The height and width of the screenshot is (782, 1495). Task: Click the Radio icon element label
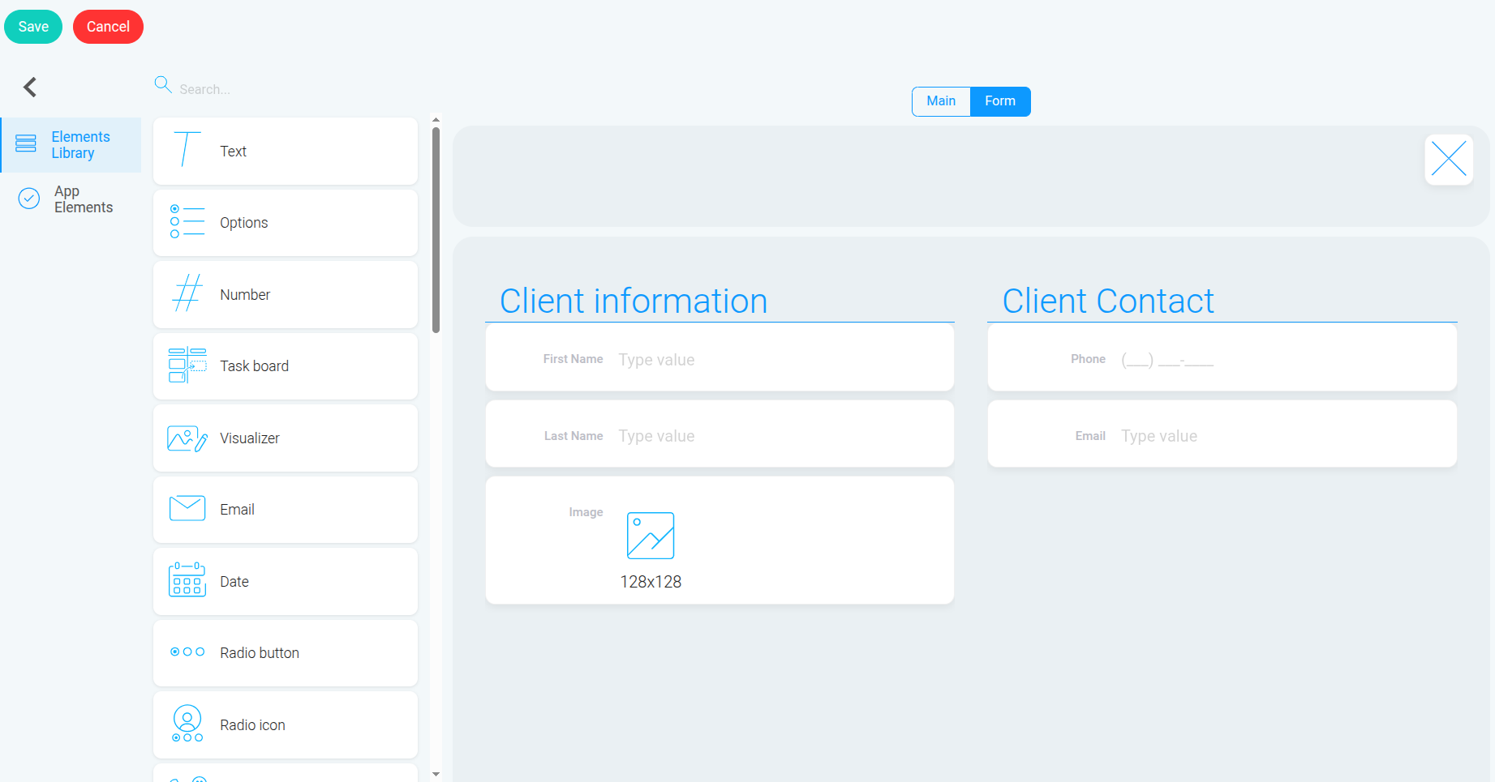[252, 725]
